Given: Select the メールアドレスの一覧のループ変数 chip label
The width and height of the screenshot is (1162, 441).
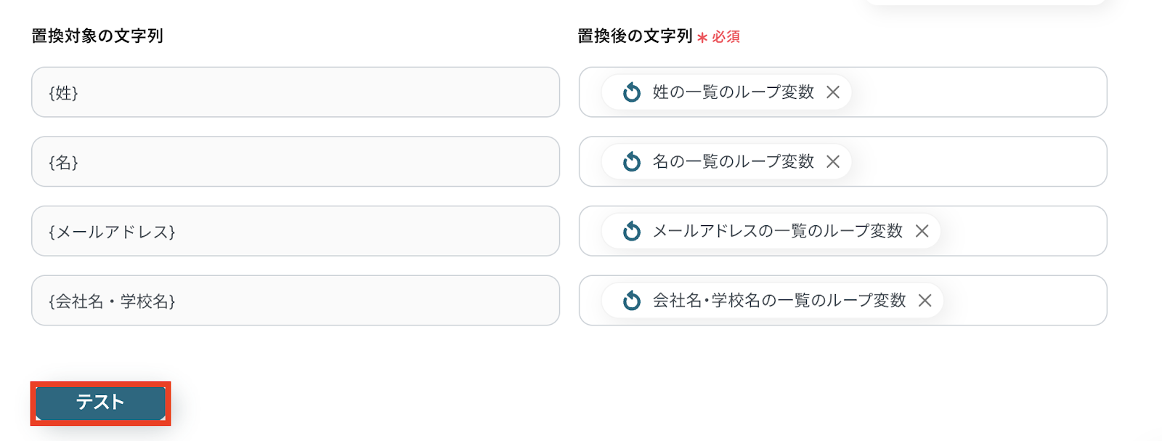Looking at the screenshot, I should [777, 231].
